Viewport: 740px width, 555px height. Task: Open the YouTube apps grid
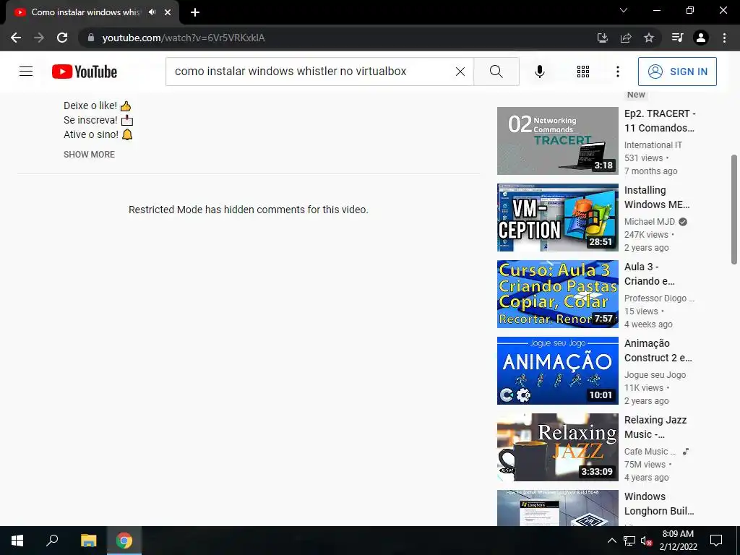click(x=583, y=72)
